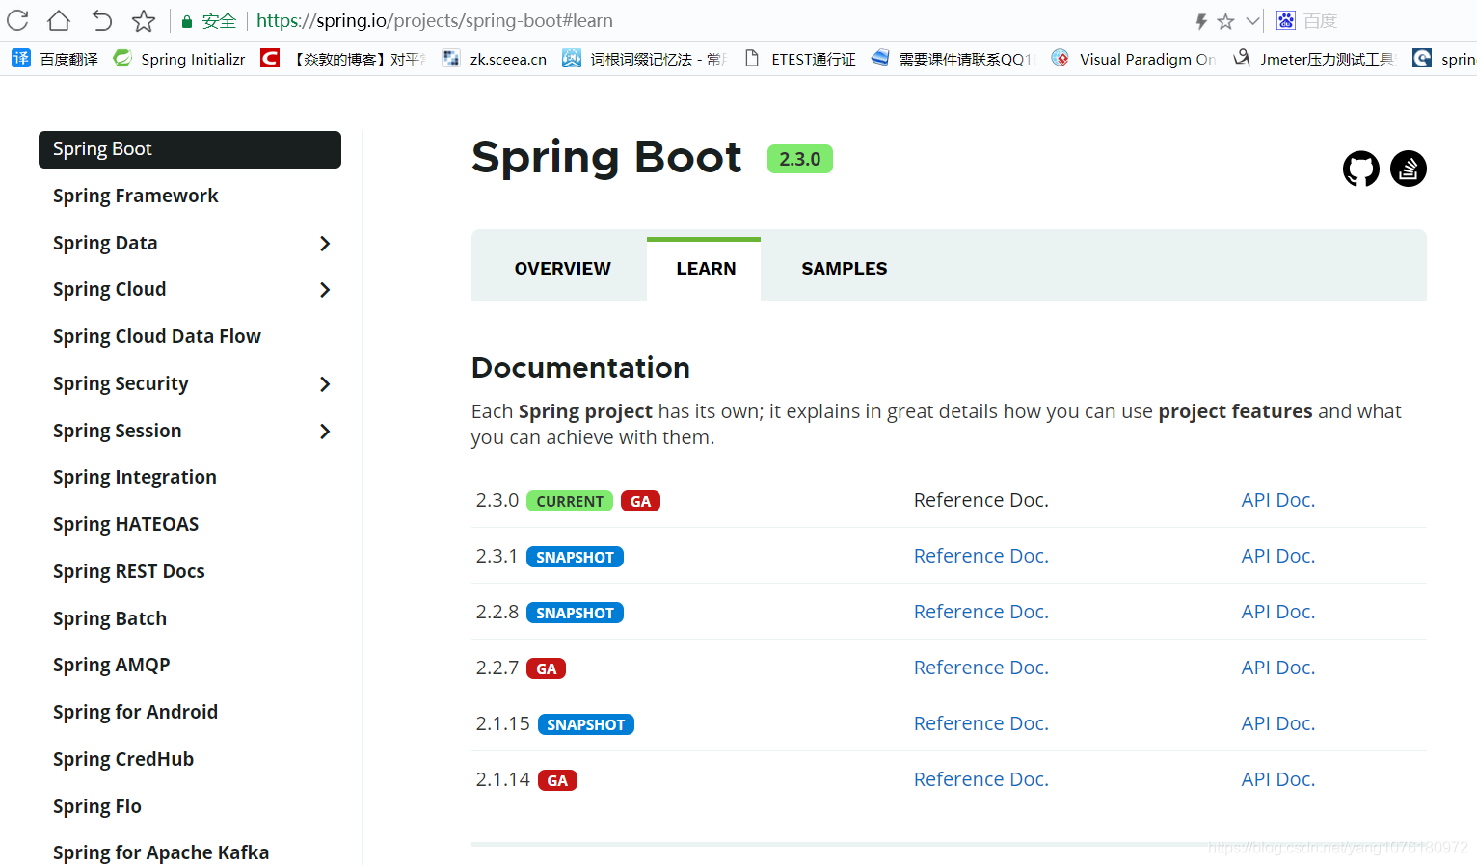Click the CURRENT badge on the 2.3.0 row
The image size is (1477, 865).
coord(570,501)
